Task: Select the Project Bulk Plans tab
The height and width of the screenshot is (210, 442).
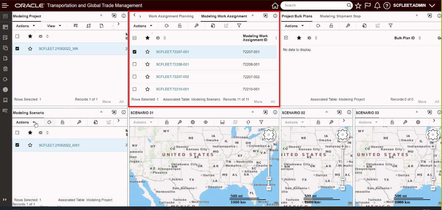Action: 297,16
